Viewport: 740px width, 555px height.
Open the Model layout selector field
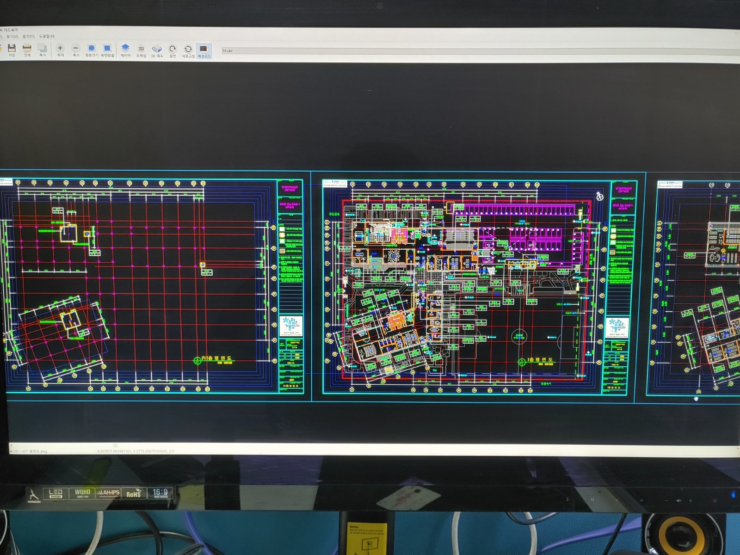[480, 51]
